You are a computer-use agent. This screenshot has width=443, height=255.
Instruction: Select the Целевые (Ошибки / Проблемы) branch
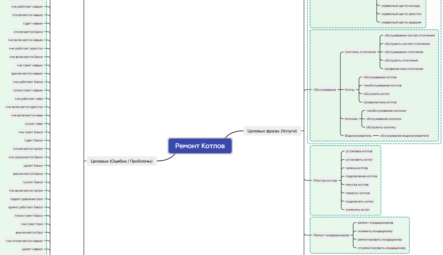pyautogui.click(x=122, y=161)
